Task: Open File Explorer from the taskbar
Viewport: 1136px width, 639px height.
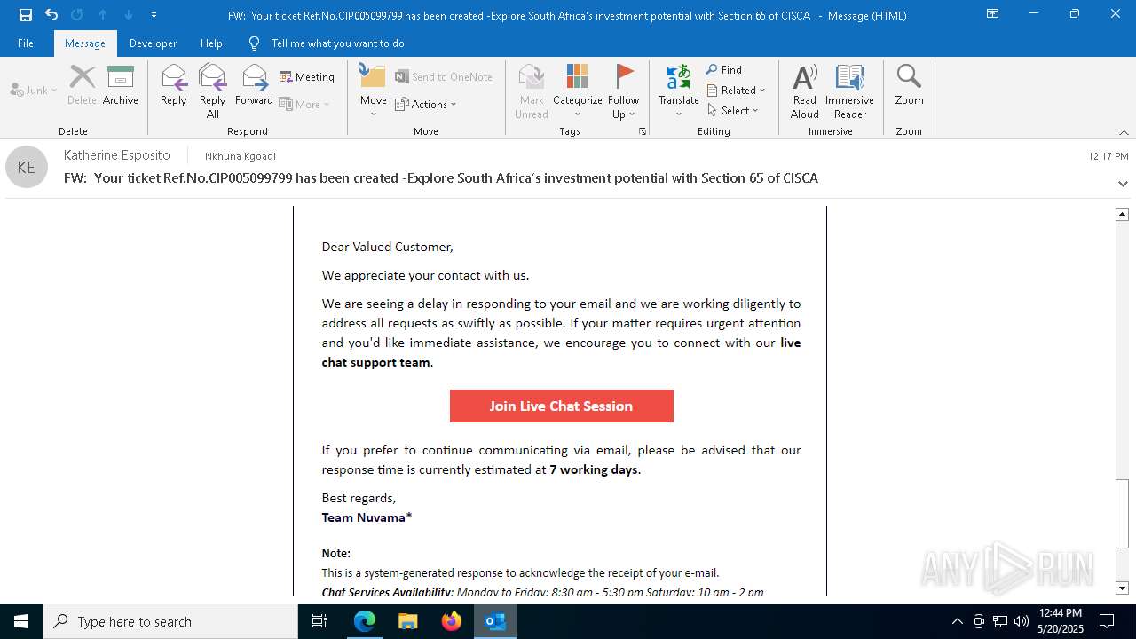Action: [408, 621]
